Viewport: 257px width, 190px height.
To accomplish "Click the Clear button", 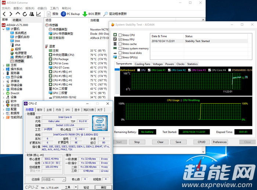I will click(160, 142).
